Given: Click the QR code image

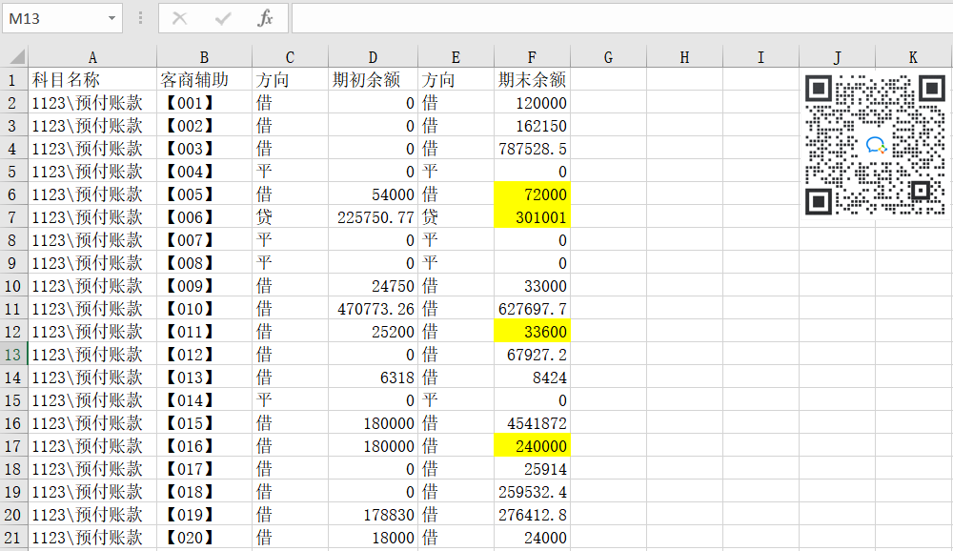Looking at the screenshot, I should coord(875,145).
